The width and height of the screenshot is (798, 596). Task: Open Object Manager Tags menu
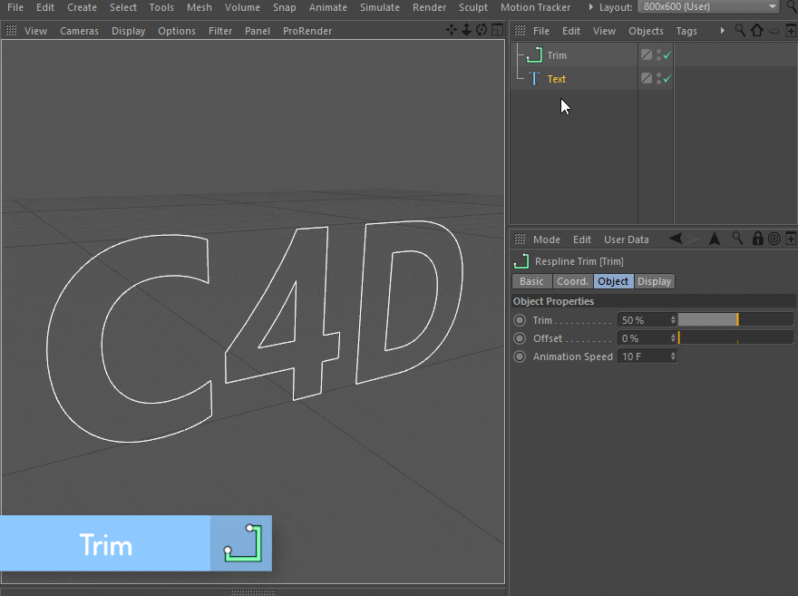coord(686,31)
